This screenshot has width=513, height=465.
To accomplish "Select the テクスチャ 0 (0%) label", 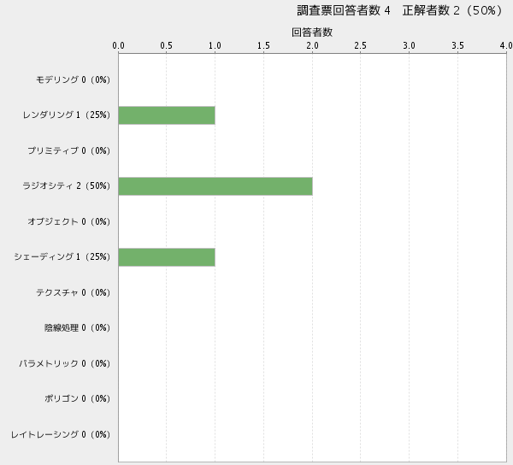I will [73, 293].
